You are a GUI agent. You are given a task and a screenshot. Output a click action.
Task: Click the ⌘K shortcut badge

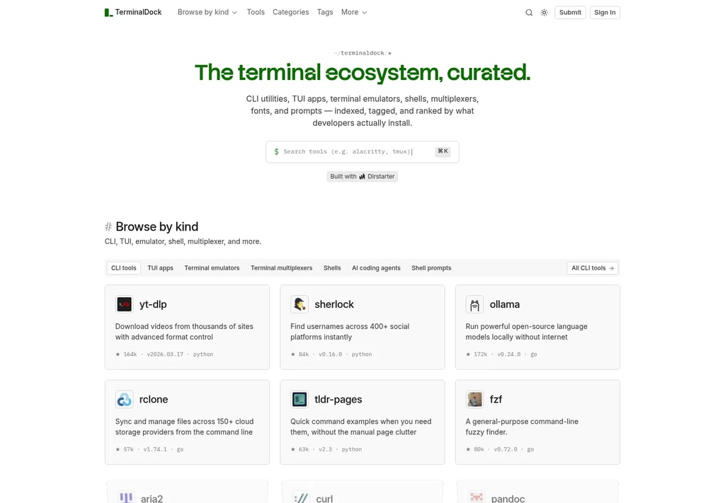click(443, 151)
